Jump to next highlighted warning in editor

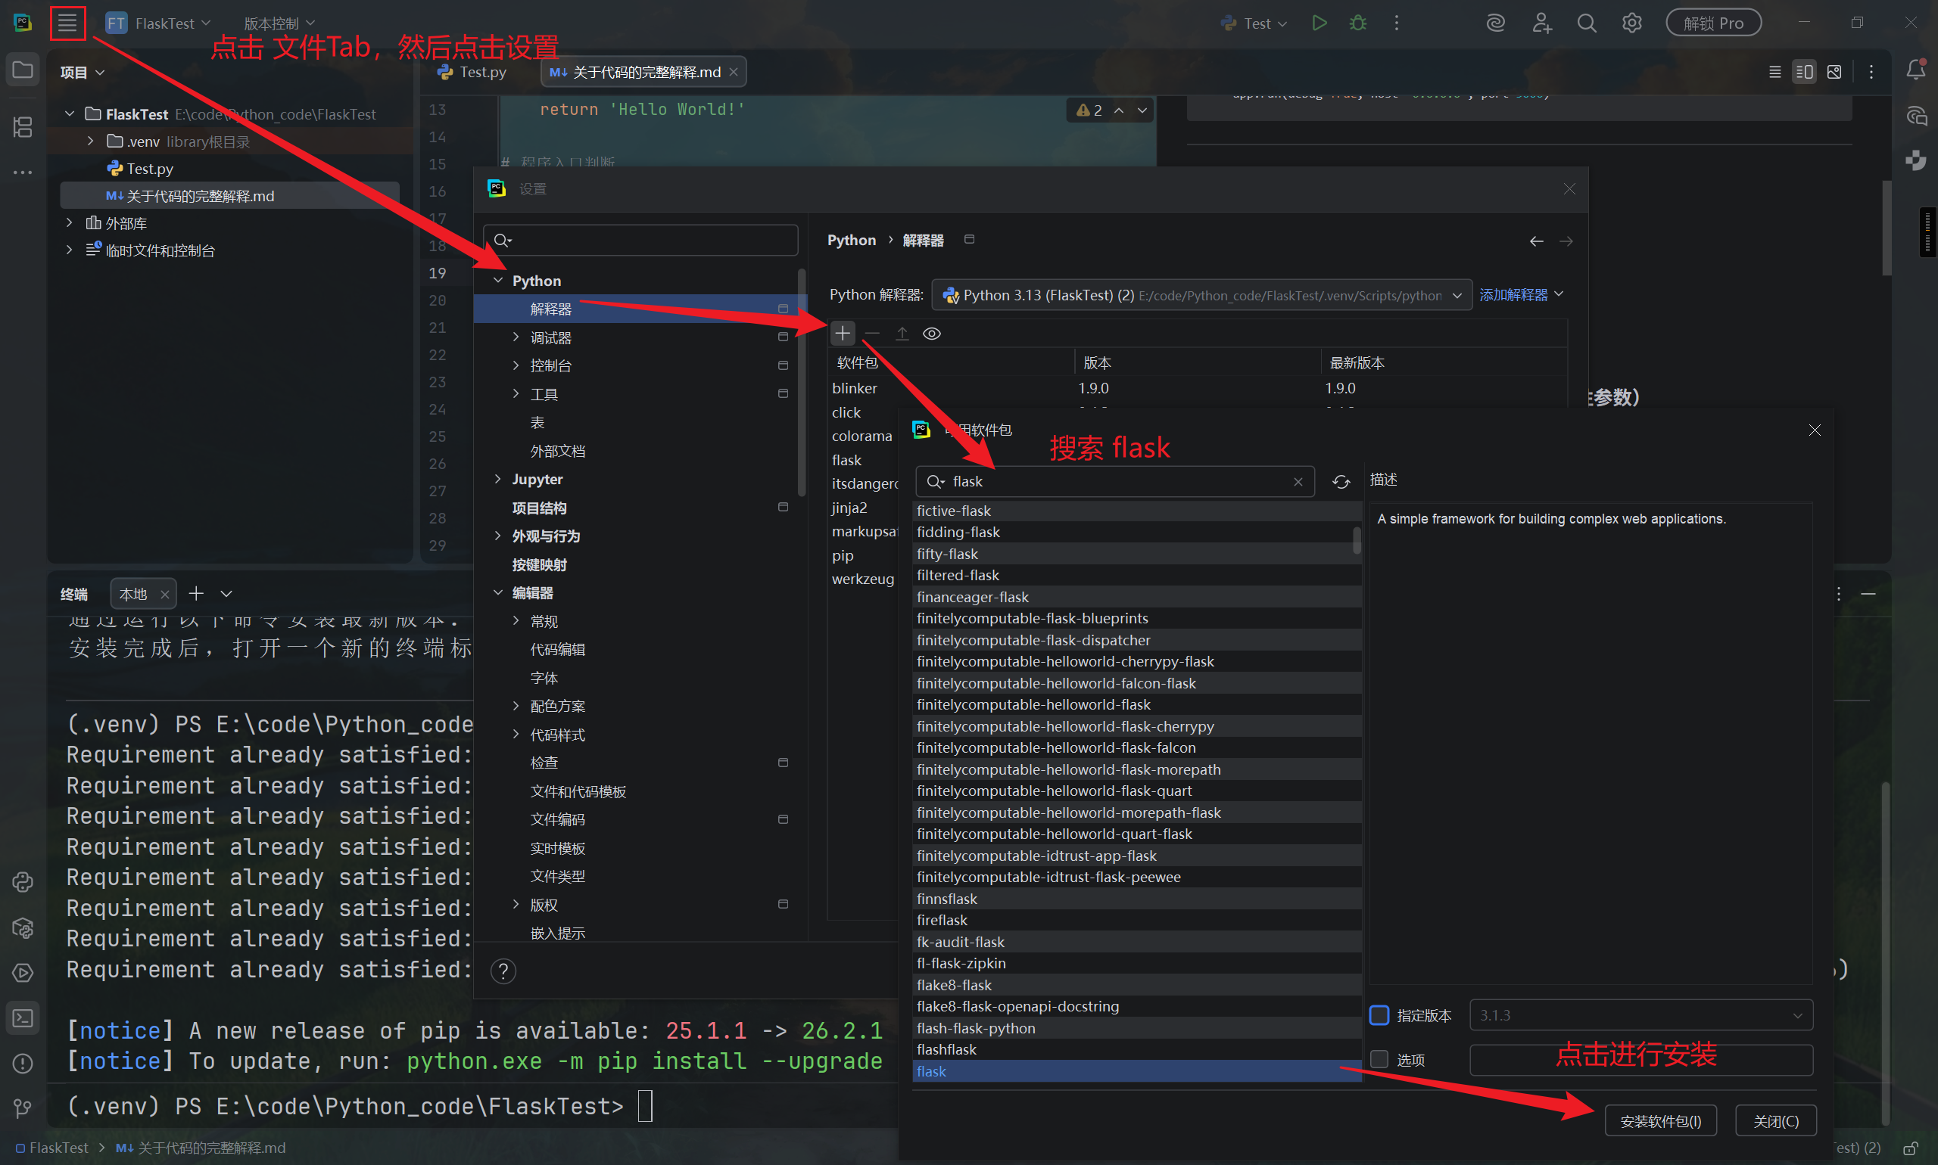click(x=1142, y=110)
